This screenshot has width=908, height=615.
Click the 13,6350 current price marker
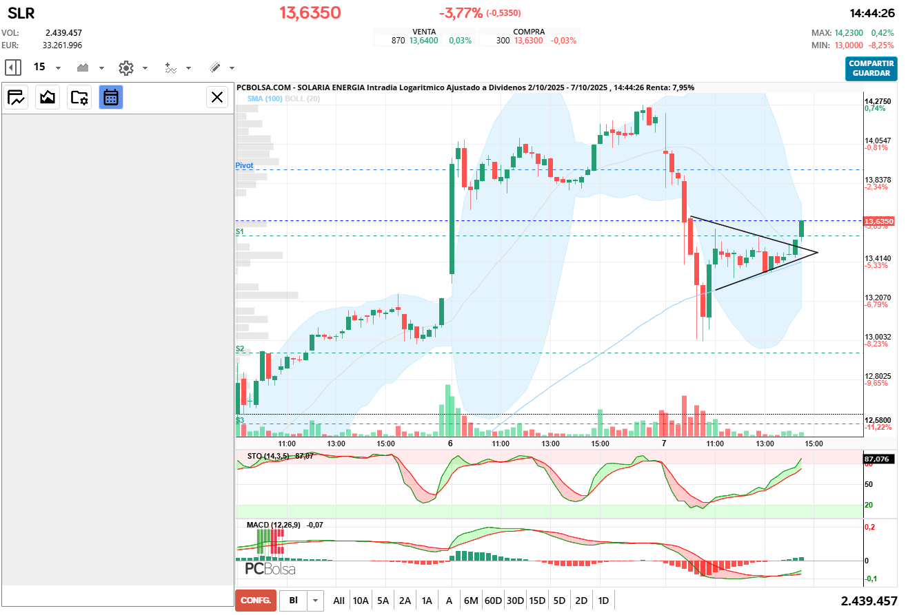click(878, 221)
